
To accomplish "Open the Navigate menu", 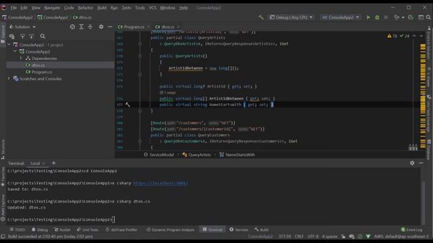I will click(x=52, y=7).
